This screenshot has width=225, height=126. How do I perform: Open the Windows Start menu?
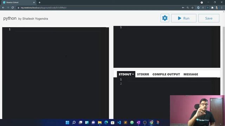(67, 122)
